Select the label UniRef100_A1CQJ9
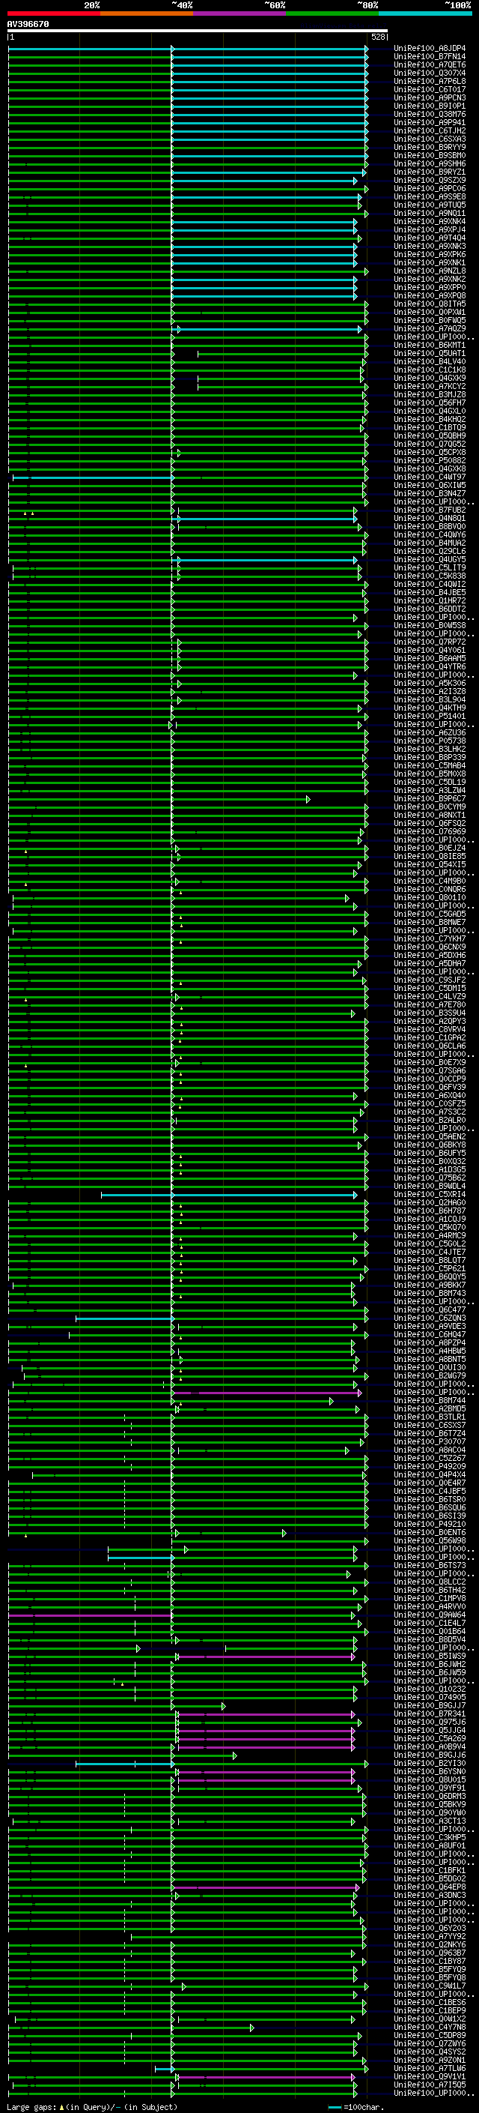479x2113 pixels. coord(430,1220)
